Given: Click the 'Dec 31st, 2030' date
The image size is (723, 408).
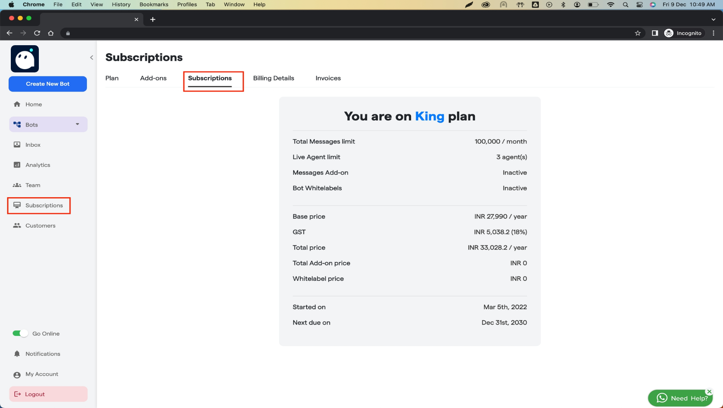Looking at the screenshot, I should coord(504,323).
